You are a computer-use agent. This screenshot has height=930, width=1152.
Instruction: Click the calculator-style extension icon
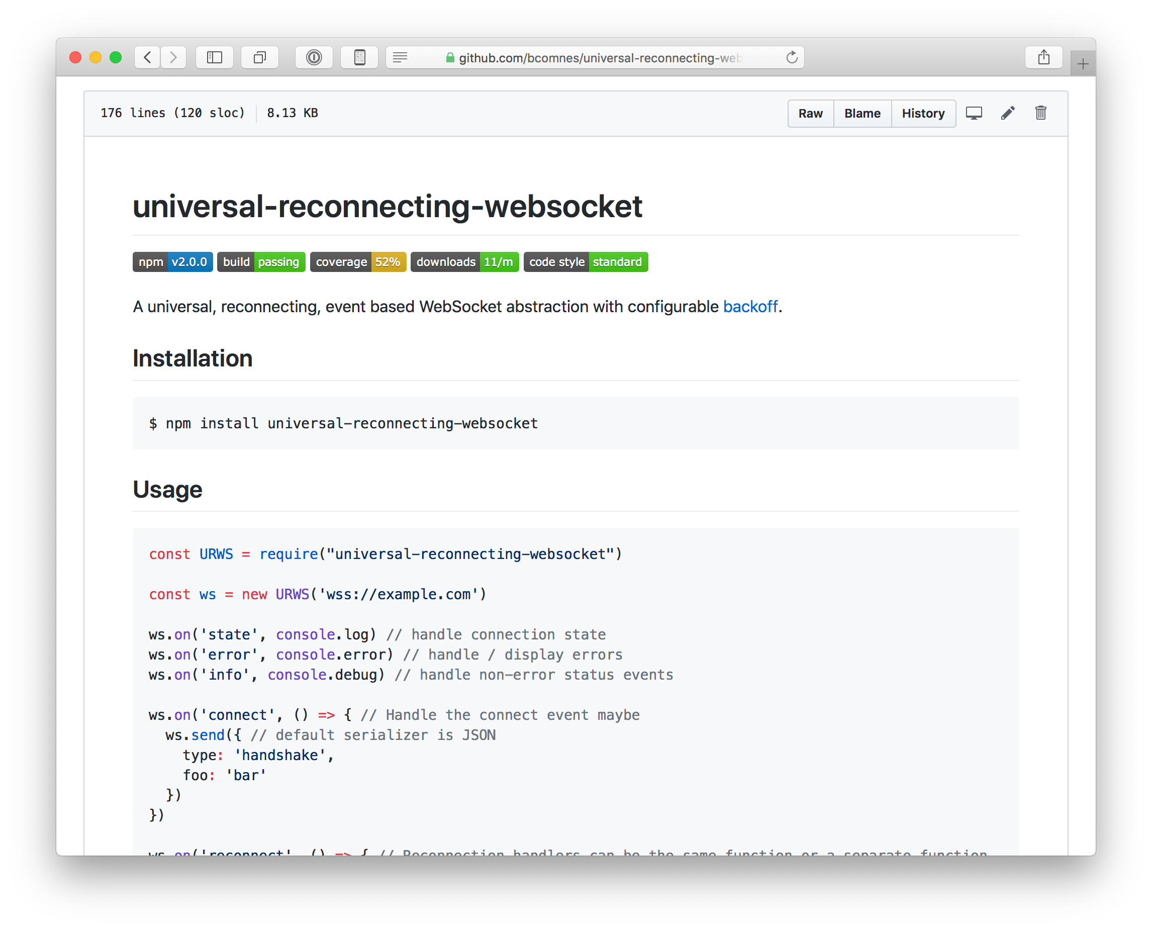(359, 57)
